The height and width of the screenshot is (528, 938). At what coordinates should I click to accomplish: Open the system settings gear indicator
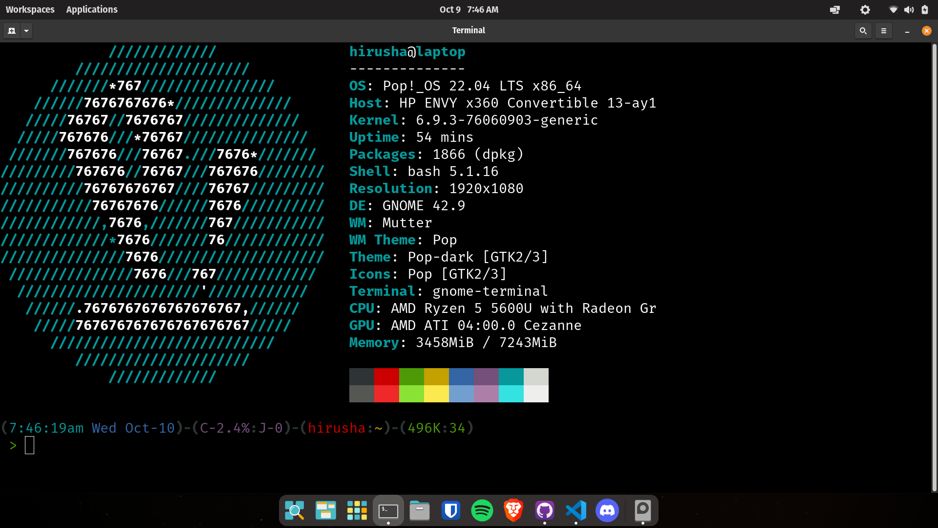865,10
